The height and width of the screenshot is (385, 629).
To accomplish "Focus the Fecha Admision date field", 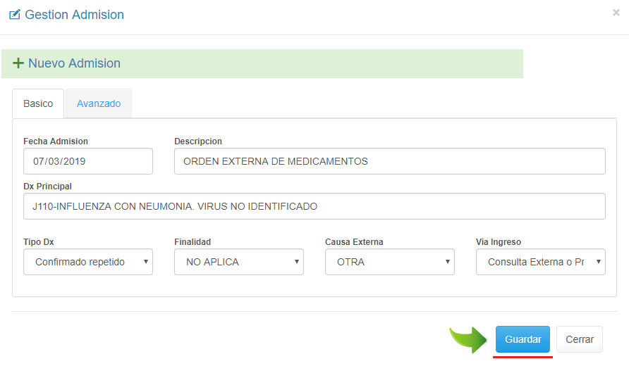I will coord(88,161).
